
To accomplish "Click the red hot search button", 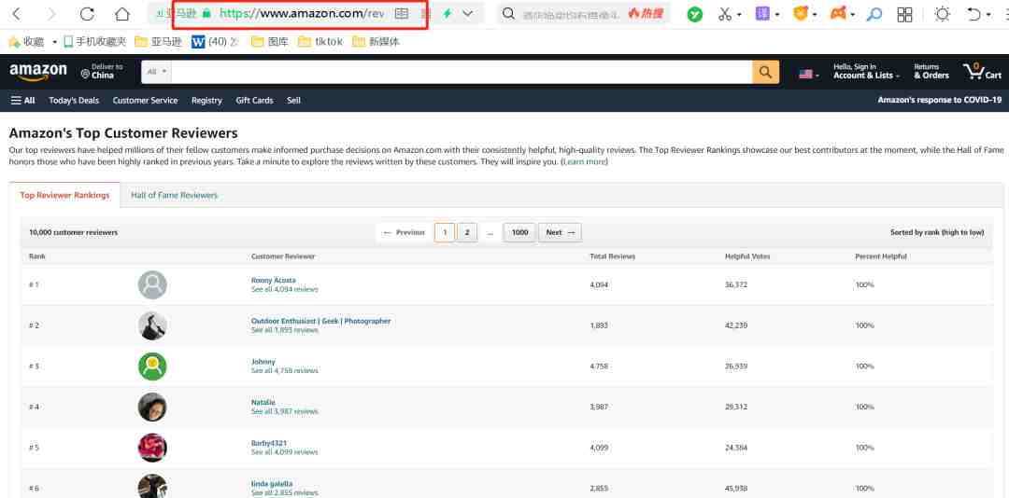I will click(646, 13).
